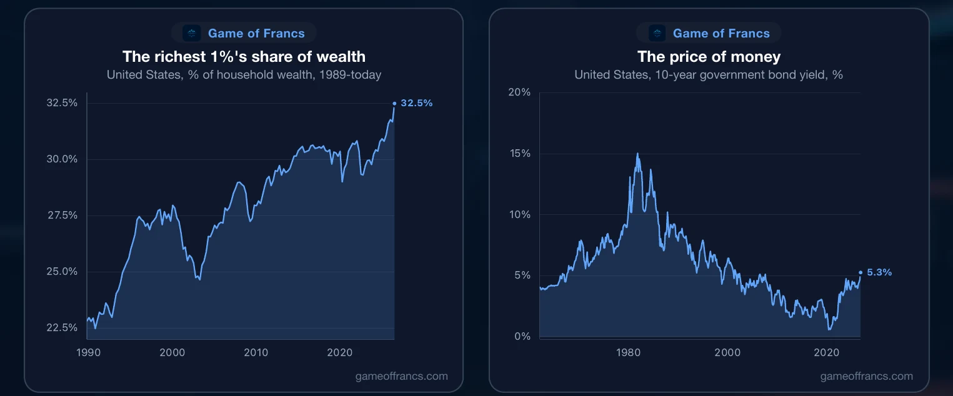Open the Game of Francs badge above wealth chart
Viewport: 953px width, 396px height.
click(x=244, y=33)
